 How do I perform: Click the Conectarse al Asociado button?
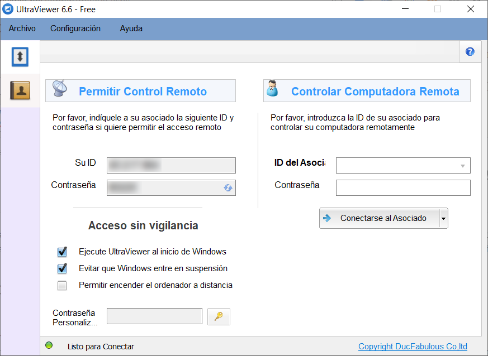[x=380, y=218]
